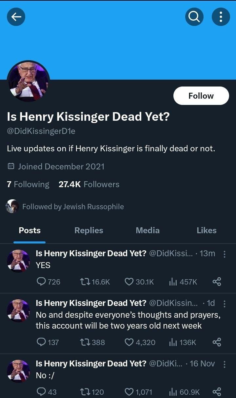Viewport: 236px width, 398px height.
Task: Open the 7 Following list
Action: 28,185
